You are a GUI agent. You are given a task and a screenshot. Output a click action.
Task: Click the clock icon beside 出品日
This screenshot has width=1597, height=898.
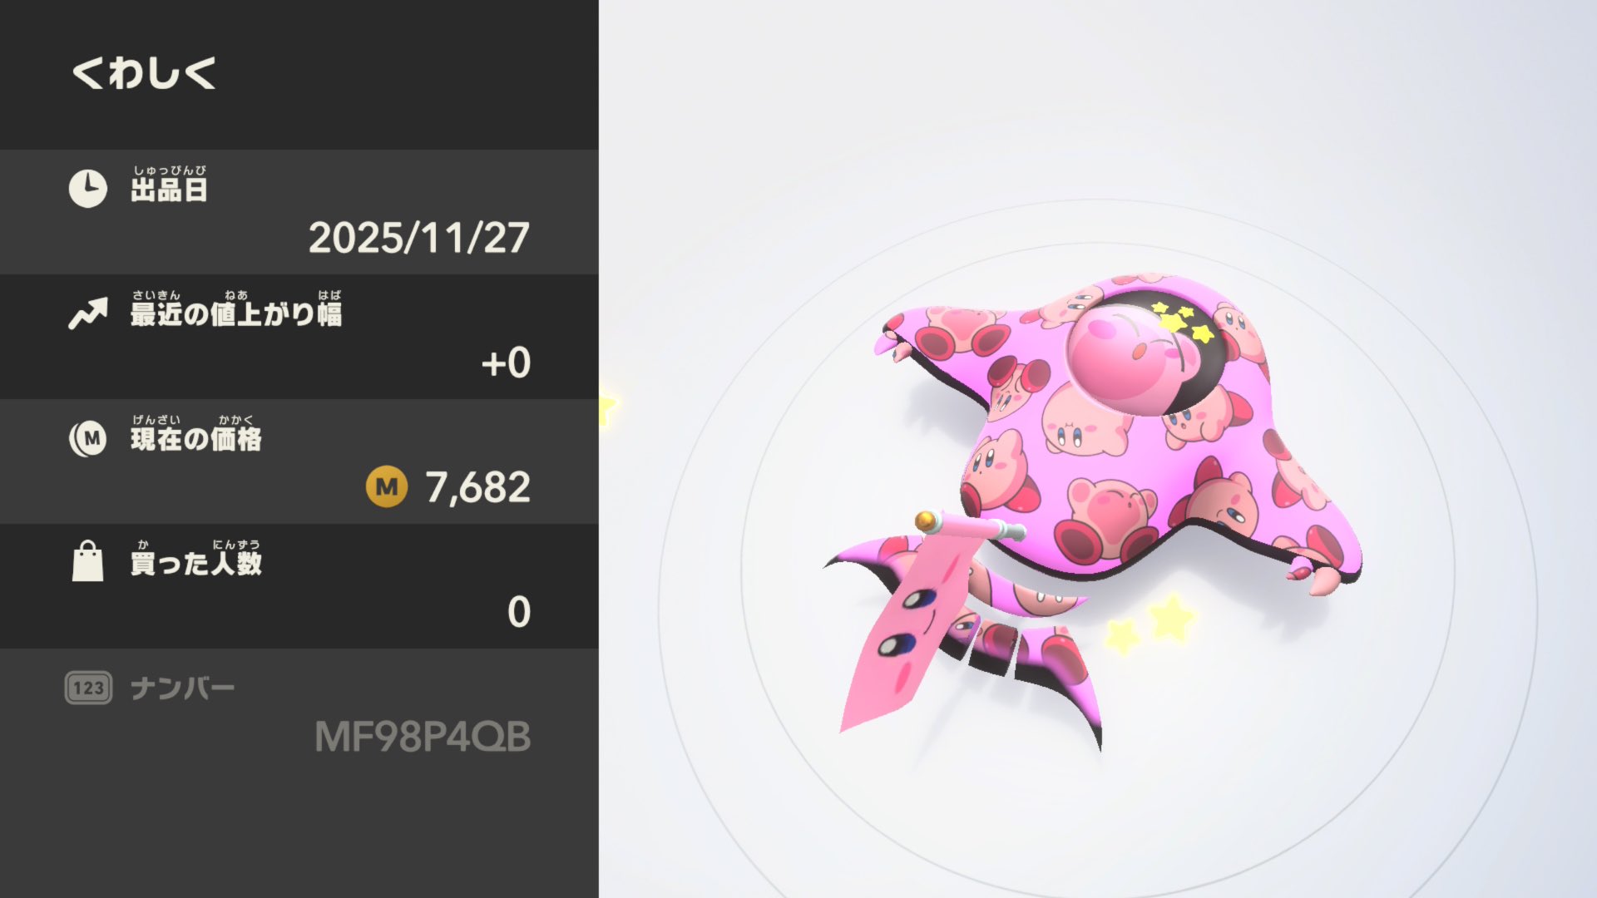click(87, 189)
